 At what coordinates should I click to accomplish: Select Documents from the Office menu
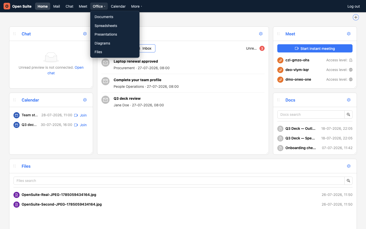(x=115, y=17)
